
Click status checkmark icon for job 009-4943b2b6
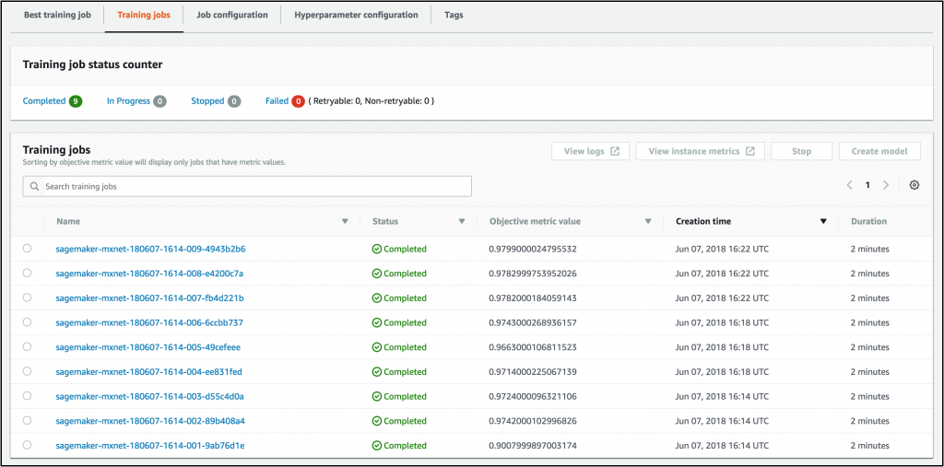[377, 249]
